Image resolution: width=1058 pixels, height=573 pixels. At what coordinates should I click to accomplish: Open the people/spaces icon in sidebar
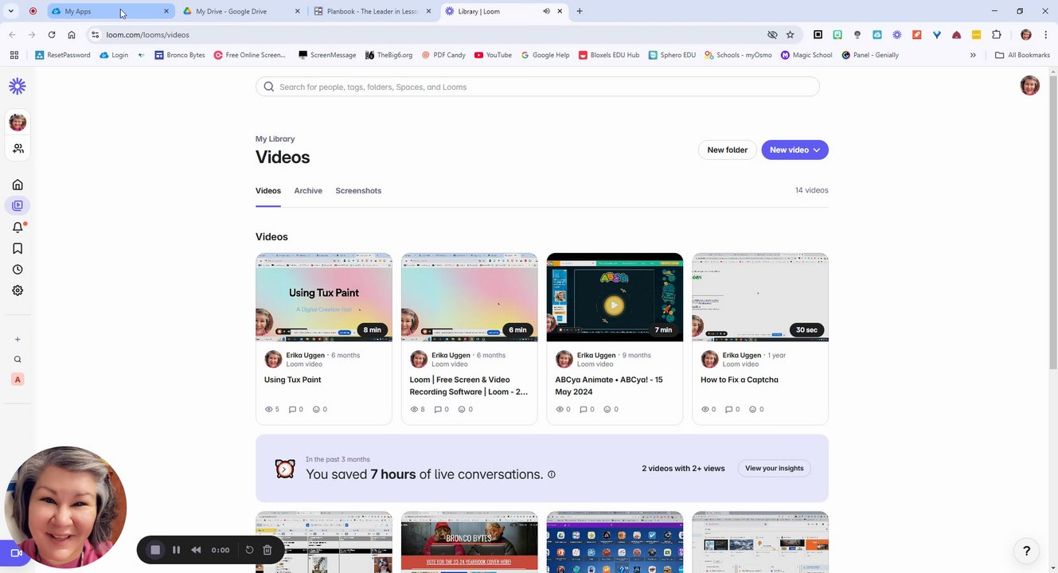18,148
